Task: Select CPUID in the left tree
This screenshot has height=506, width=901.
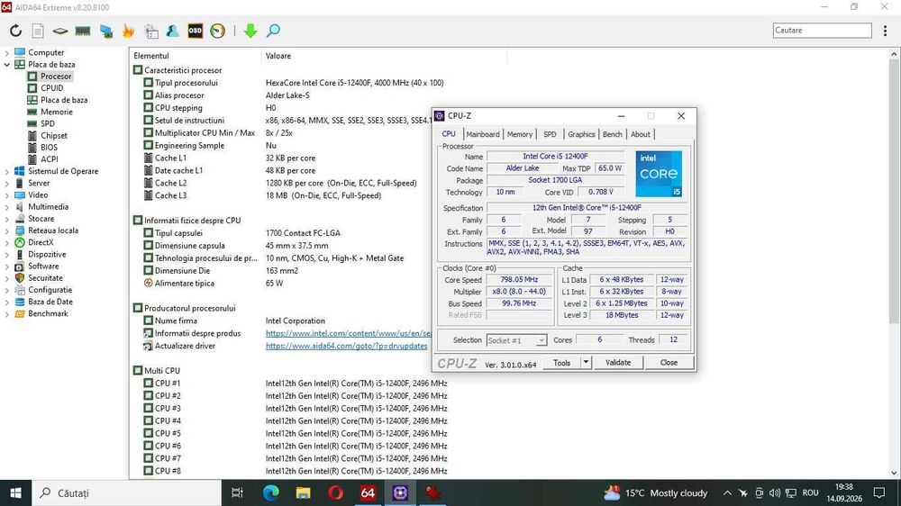Action: (51, 88)
